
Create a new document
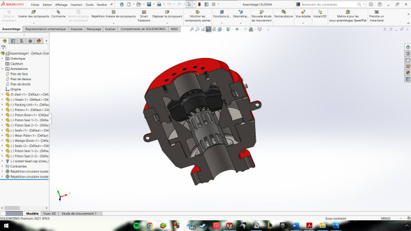pos(129,4)
